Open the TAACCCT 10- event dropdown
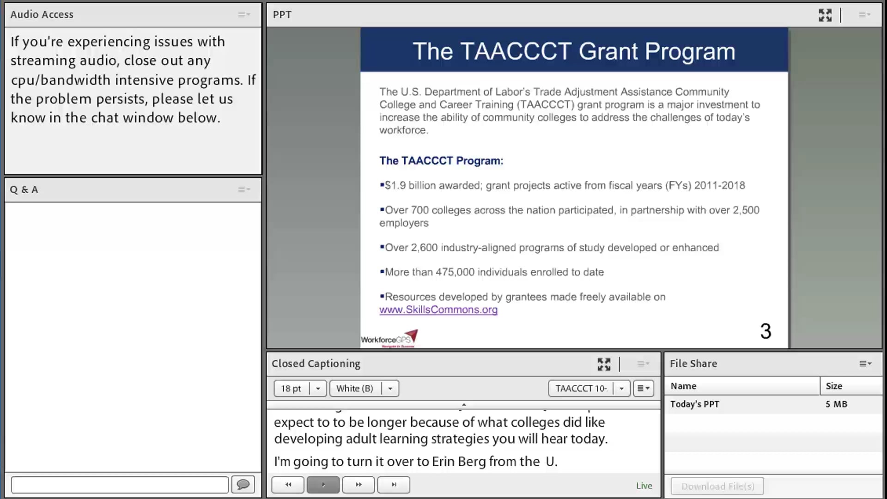 click(x=589, y=389)
